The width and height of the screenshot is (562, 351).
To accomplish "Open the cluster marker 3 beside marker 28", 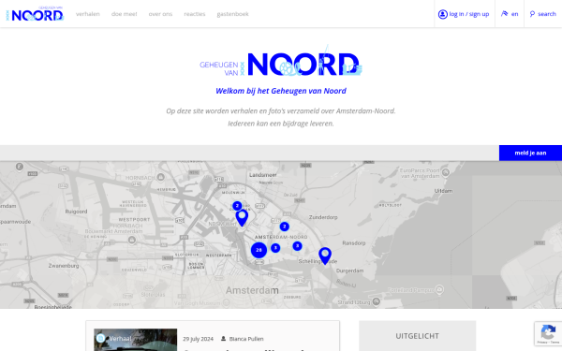I will coord(275,248).
